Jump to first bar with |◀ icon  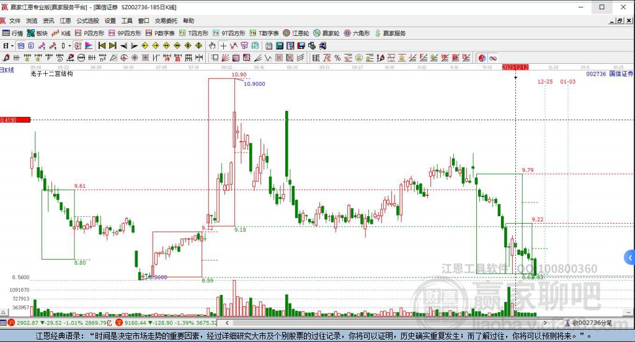(102, 46)
